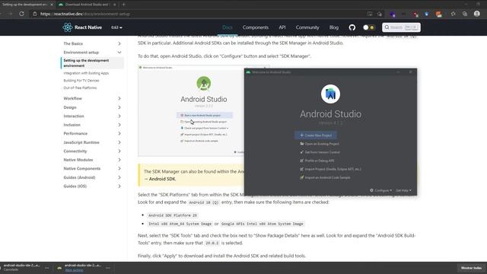Click the orange extension icon in toolbar

(438, 14)
